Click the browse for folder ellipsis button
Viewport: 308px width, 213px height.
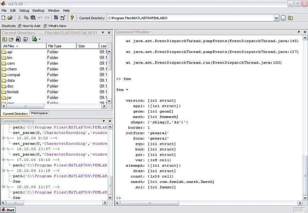(x=283, y=18)
